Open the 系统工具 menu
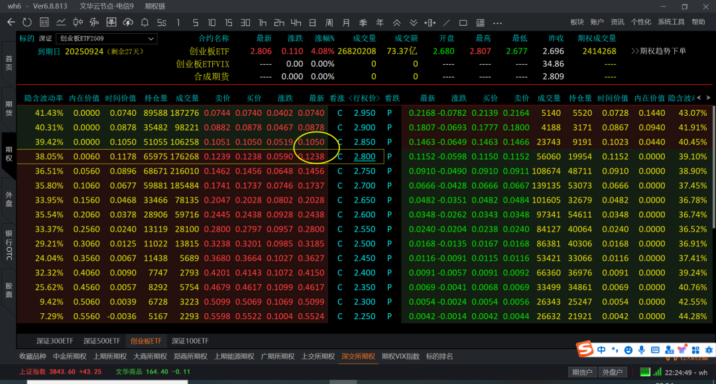Viewport: 716px width, 384px height. pyautogui.click(x=671, y=22)
